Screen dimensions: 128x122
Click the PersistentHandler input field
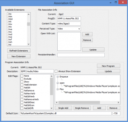81,55
